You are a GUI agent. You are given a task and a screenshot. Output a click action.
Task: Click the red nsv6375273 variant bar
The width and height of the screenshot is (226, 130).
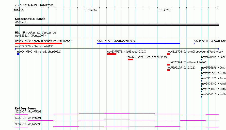(x=112, y=54)
